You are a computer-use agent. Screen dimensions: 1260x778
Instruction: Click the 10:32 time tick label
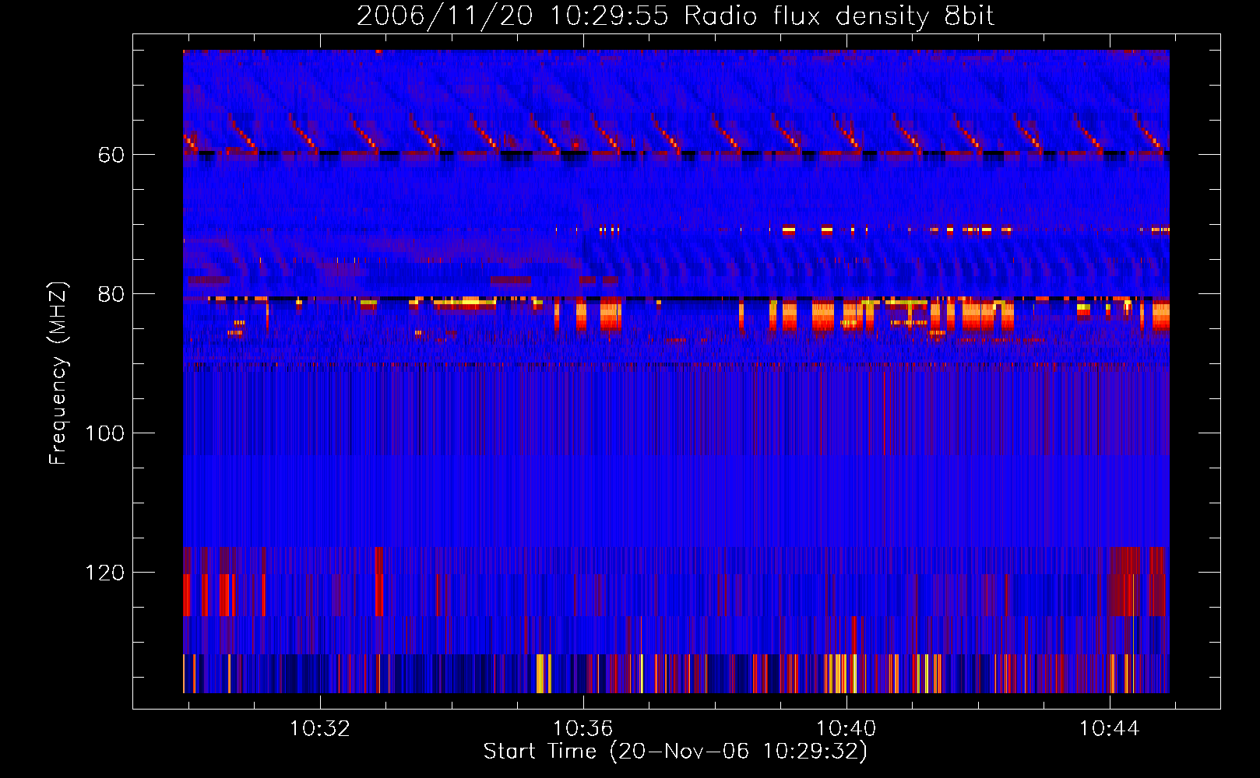[x=320, y=729]
